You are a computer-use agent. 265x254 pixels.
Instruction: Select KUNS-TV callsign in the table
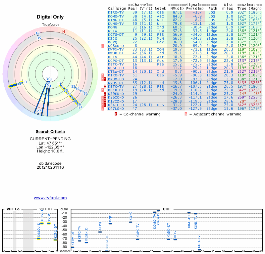tap(116, 23)
